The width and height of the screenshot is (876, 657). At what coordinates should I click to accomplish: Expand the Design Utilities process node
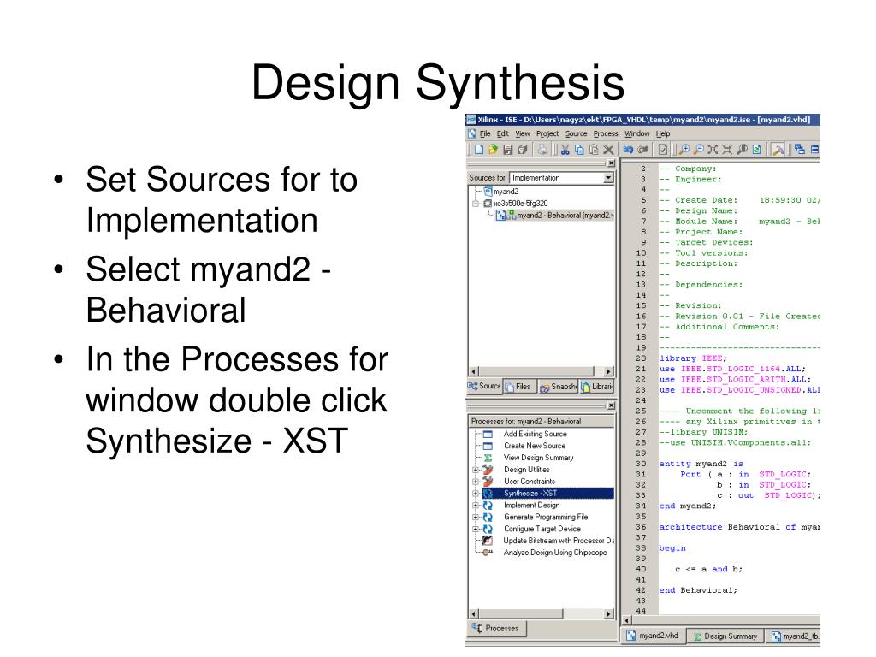tap(476, 470)
